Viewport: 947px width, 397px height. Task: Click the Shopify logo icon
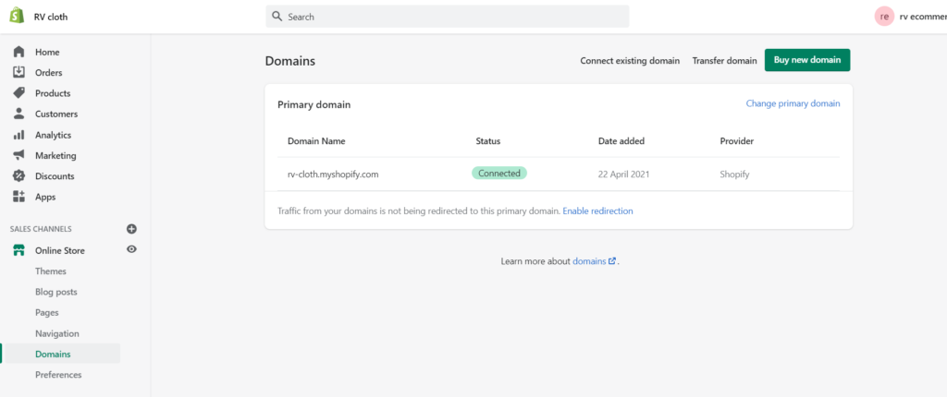pyautogui.click(x=17, y=17)
